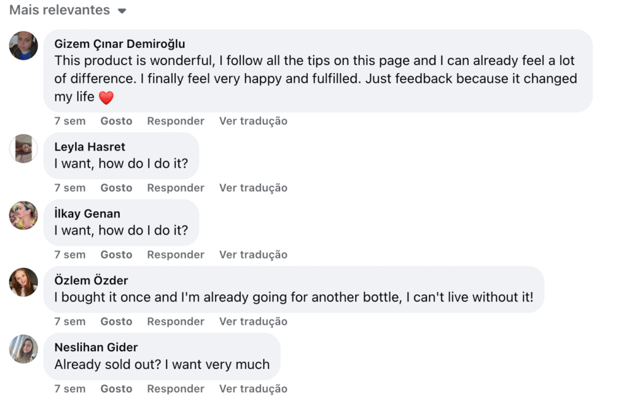The image size is (629, 401).
Task: Open Neslihan Gider's name link
Action: (96, 348)
